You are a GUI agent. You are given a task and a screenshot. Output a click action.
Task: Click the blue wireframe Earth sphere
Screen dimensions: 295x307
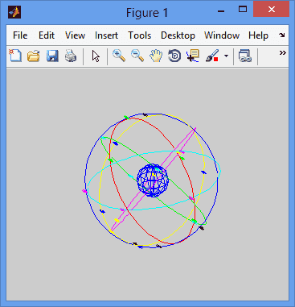point(153,180)
